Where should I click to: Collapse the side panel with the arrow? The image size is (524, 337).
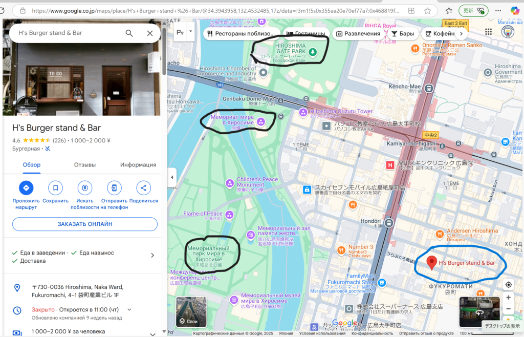point(172,177)
